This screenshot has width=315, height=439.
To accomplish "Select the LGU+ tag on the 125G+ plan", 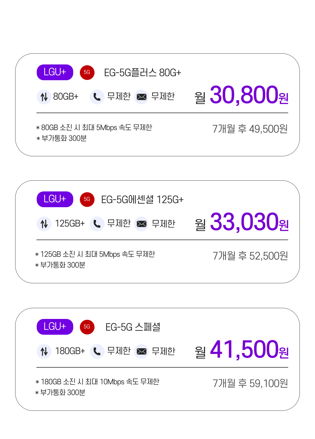I will [x=55, y=199].
